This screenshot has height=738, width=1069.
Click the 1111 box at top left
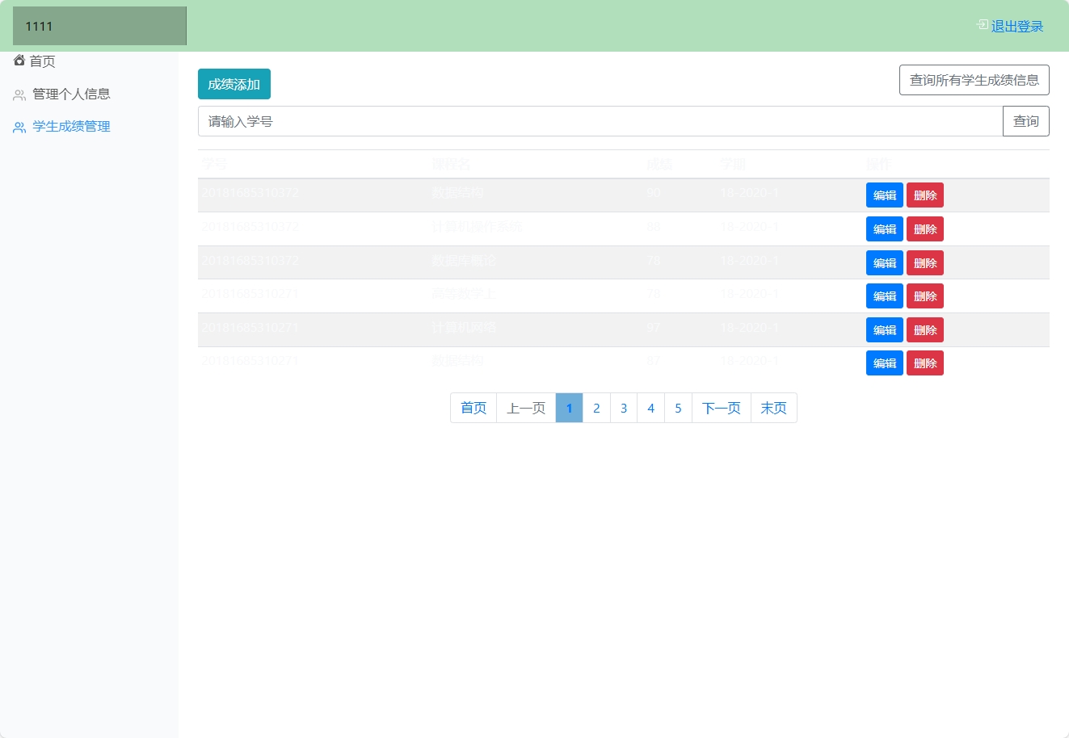(x=99, y=25)
